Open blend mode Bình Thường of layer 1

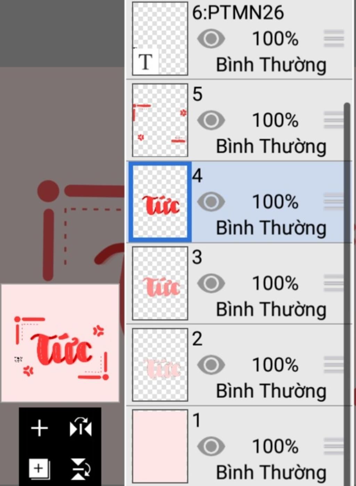(271, 472)
